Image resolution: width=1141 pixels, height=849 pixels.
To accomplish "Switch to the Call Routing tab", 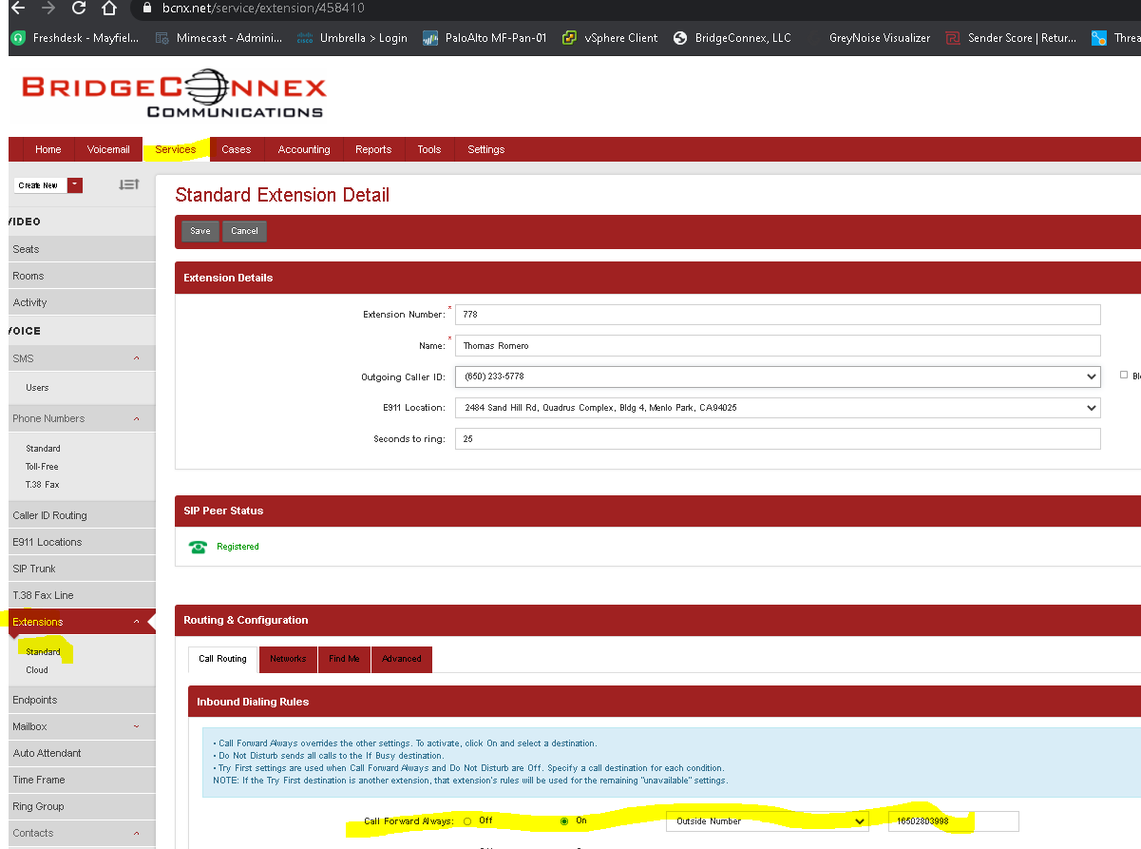I will click(x=222, y=658).
